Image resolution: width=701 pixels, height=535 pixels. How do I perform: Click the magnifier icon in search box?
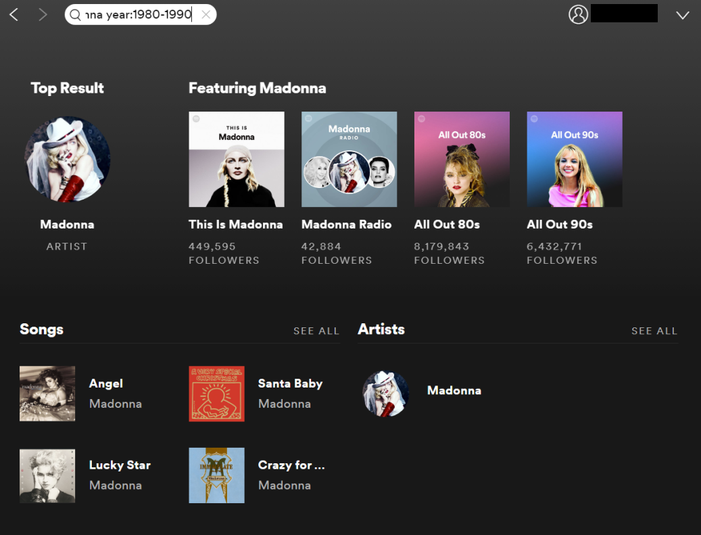[x=76, y=15]
